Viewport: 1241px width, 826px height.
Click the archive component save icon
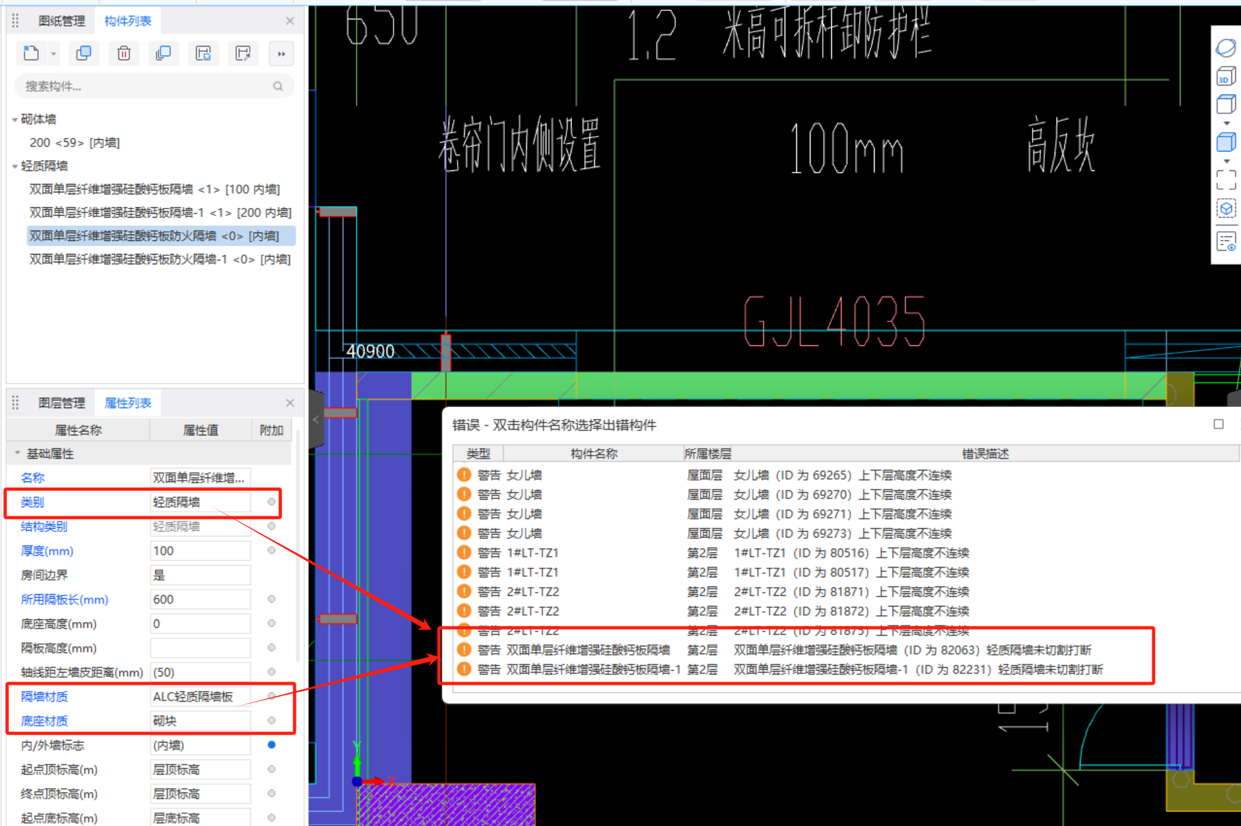(x=203, y=53)
